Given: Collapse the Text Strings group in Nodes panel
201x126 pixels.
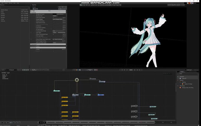Looking at the screenshot, I should pyautogui.click(x=178, y=86).
